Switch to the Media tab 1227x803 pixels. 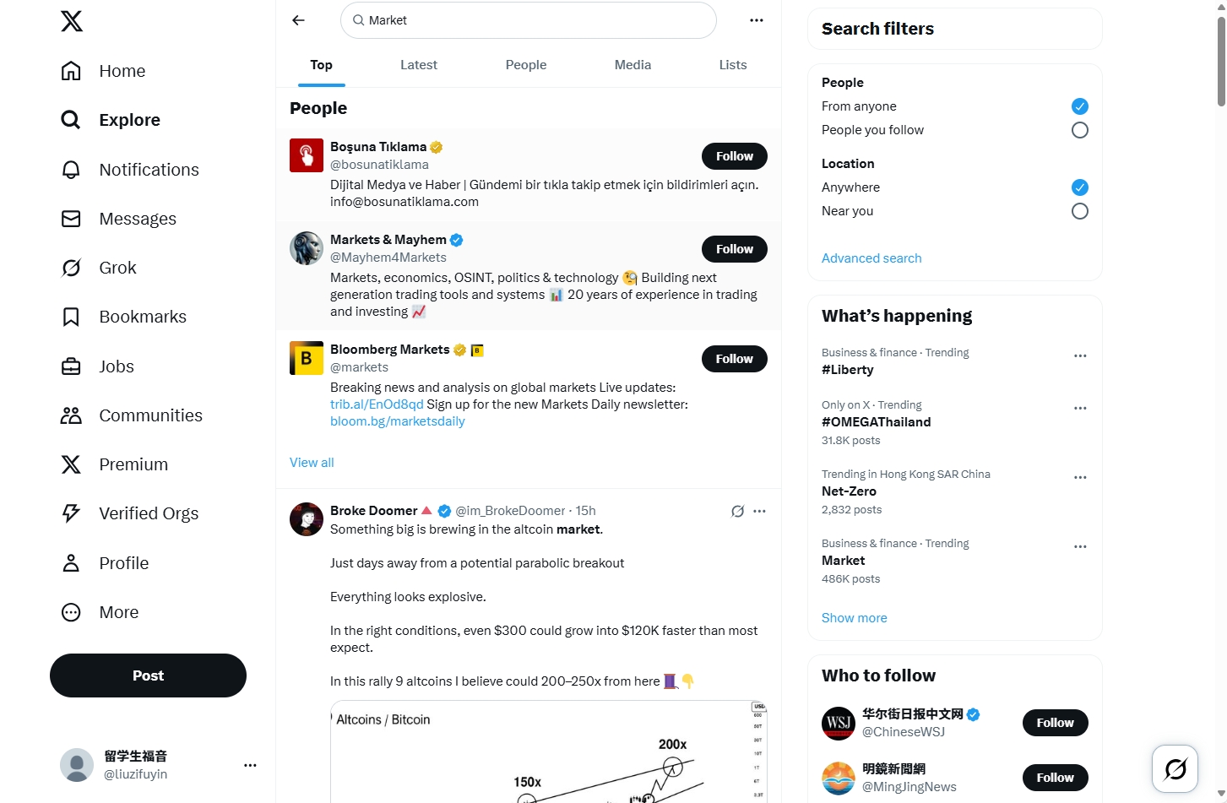coord(633,65)
